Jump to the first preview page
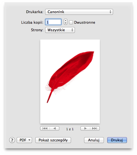Viewport: 137px width, 155px height. 45,129
